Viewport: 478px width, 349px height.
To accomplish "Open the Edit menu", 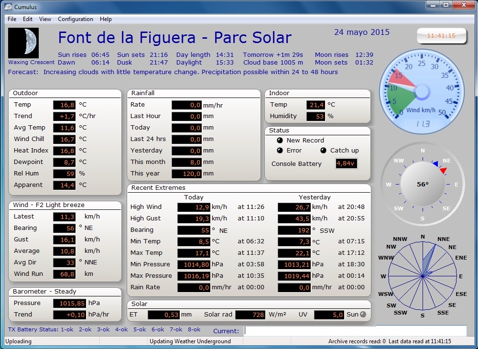I will pyautogui.click(x=27, y=19).
